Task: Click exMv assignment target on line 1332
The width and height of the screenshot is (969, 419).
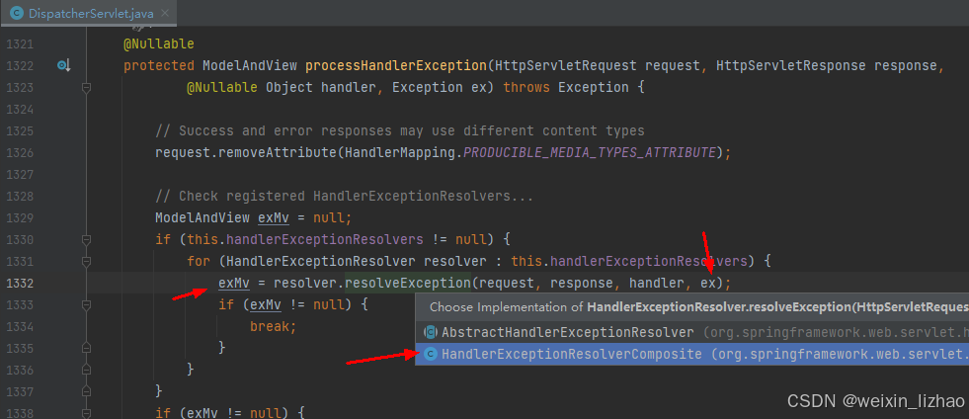Action: tap(234, 283)
